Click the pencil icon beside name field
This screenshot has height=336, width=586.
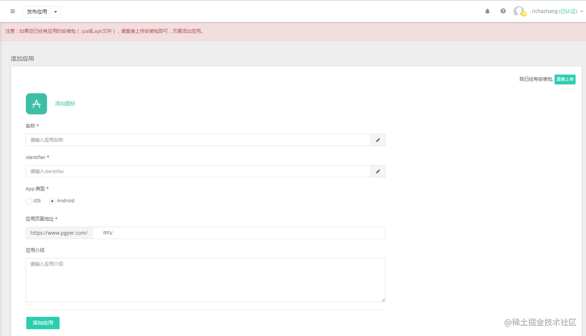pos(378,140)
